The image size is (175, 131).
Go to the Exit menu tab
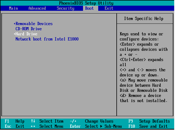pyautogui.click(x=109, y=8)
